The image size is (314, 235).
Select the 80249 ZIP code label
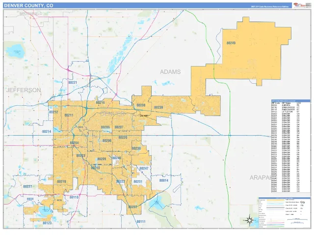click(x=231, y=43)
